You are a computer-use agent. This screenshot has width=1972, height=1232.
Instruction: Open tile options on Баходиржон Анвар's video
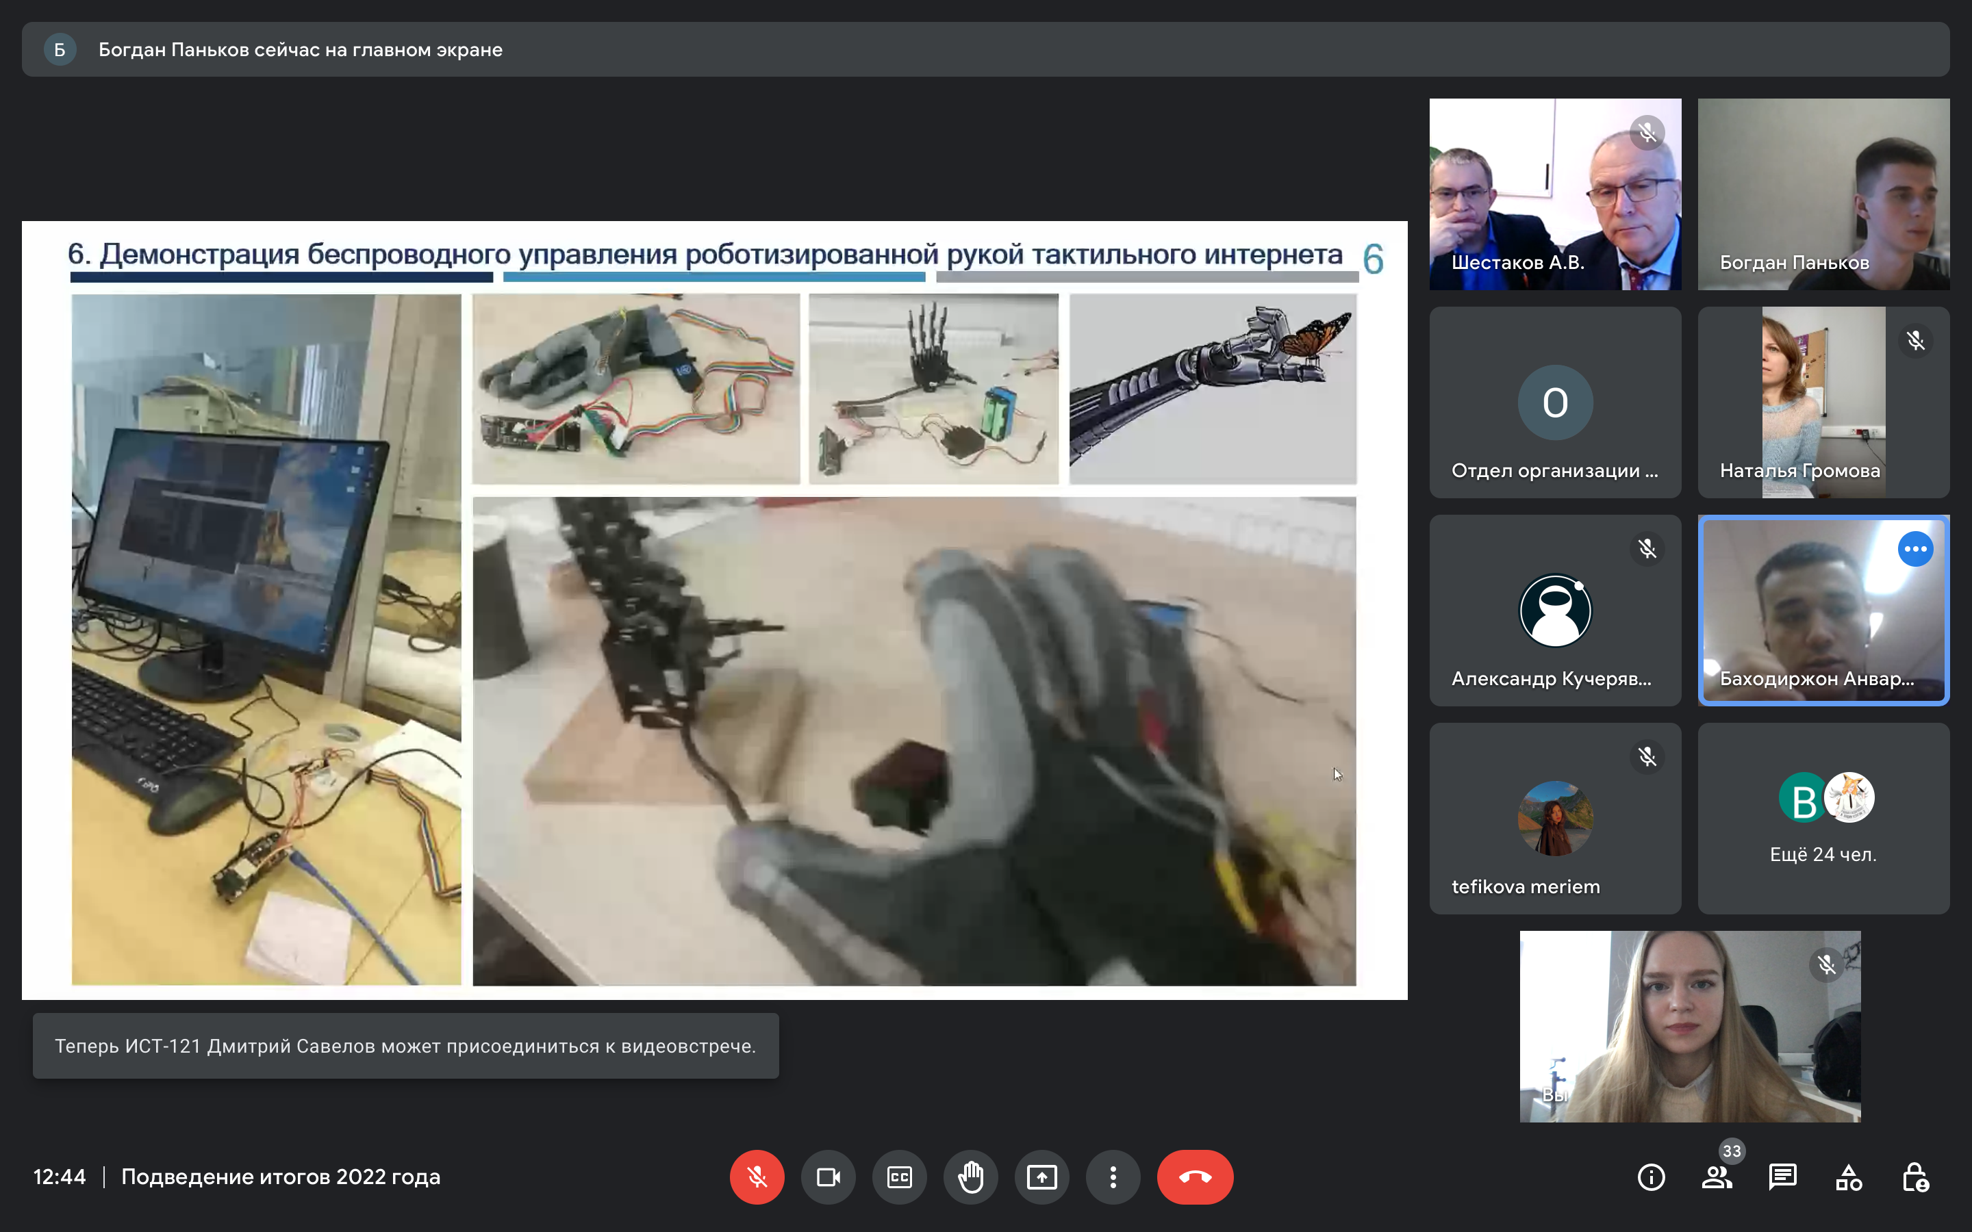point(1915,548)
